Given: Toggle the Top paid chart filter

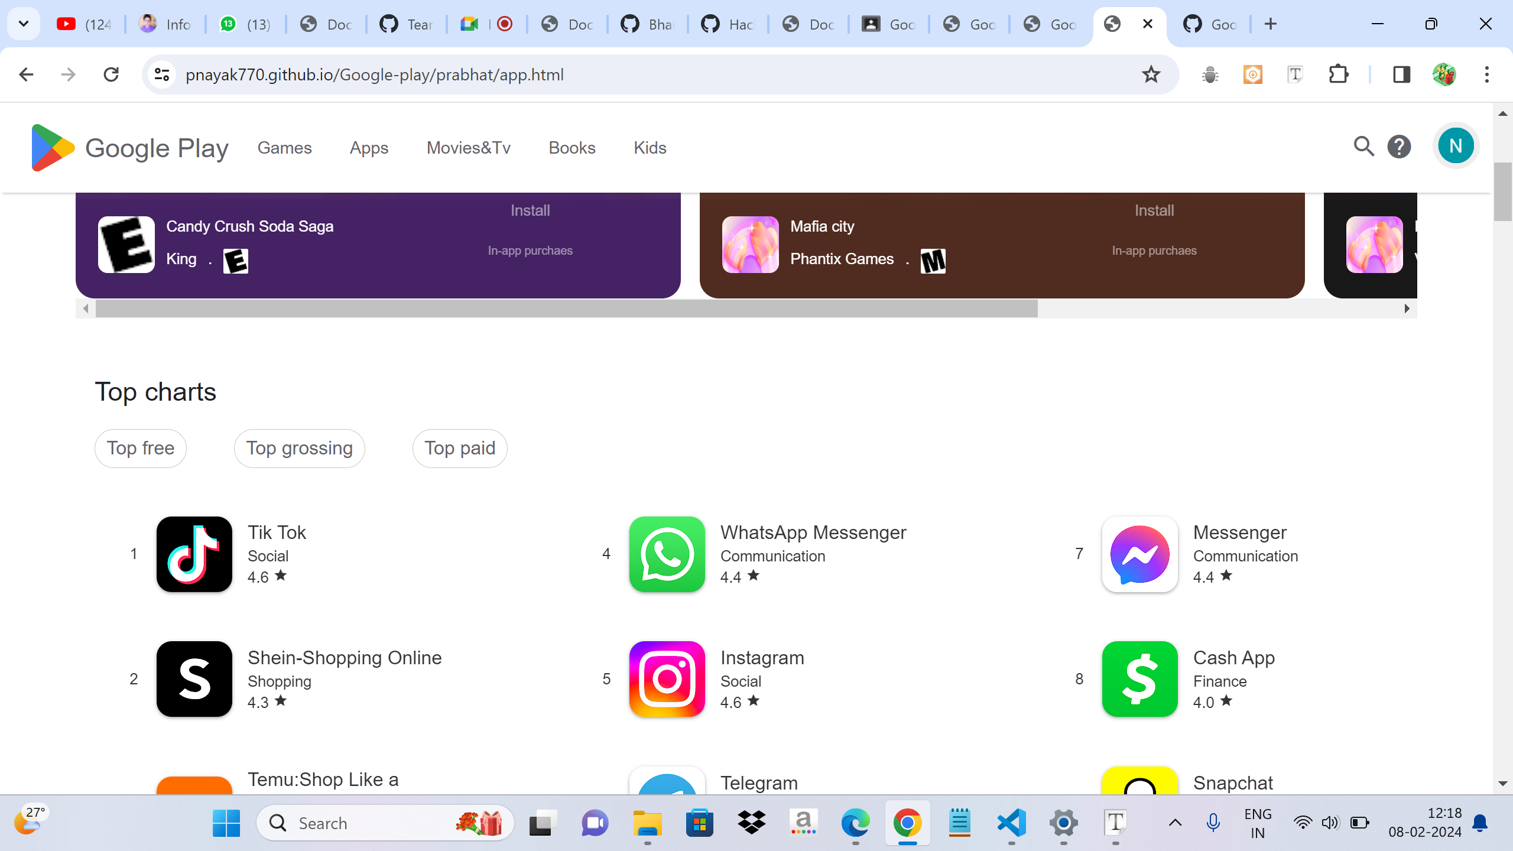Looking at the screenshot, I should pos(460,448).
